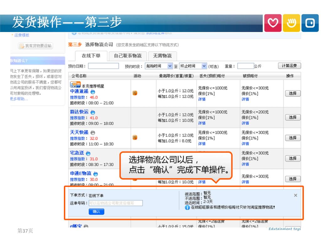Click the 46.0 recommendation index value
Image resolution: width=321 pixels, height=241 pixels.
tap(94, 97)
